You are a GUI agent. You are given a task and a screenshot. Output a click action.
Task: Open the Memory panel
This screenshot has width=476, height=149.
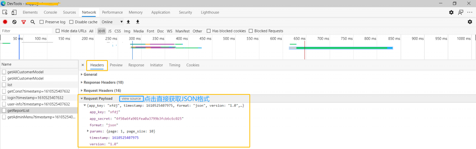click(x=136, y=12)
